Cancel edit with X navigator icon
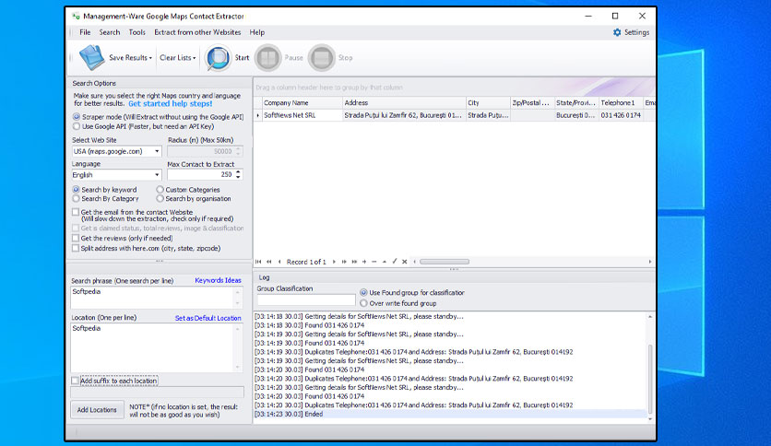 point(405,262)
